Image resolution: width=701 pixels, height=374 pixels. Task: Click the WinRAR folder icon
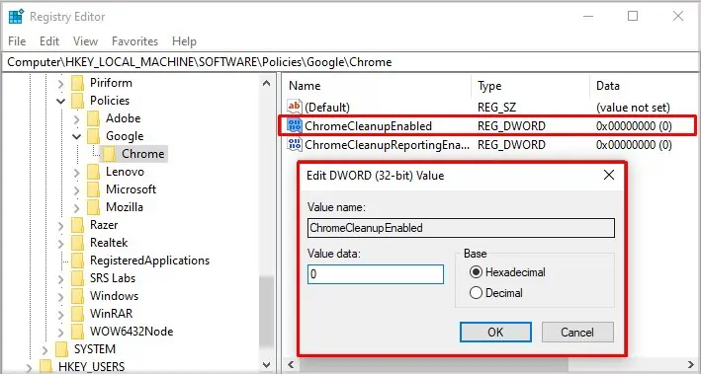pos(78,314)
